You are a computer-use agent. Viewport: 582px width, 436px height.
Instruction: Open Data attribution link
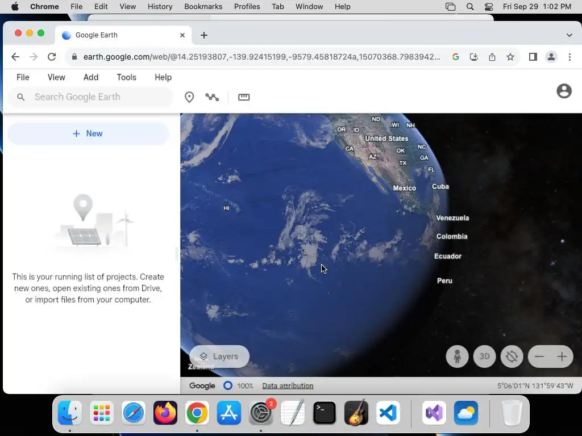point(288,385)
